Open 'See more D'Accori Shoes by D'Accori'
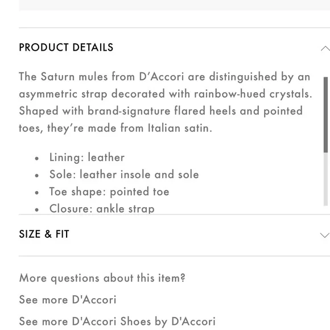Viewport: 330px width, 330px height. coord(117,321)
